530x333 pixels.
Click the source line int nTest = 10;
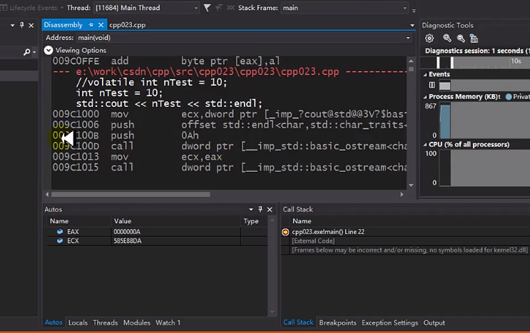[x=119, y=93]
